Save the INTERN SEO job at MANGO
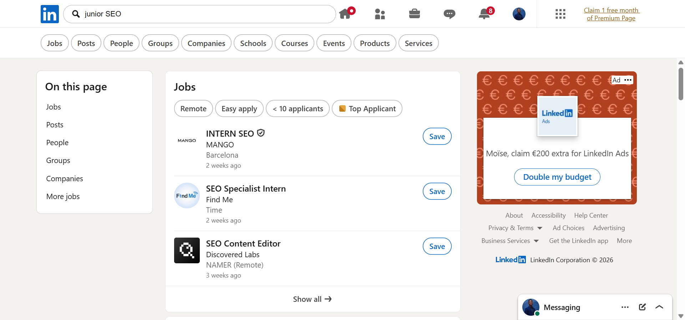The width and height of the screenshot is (685, 320). (x=437, y=136)
